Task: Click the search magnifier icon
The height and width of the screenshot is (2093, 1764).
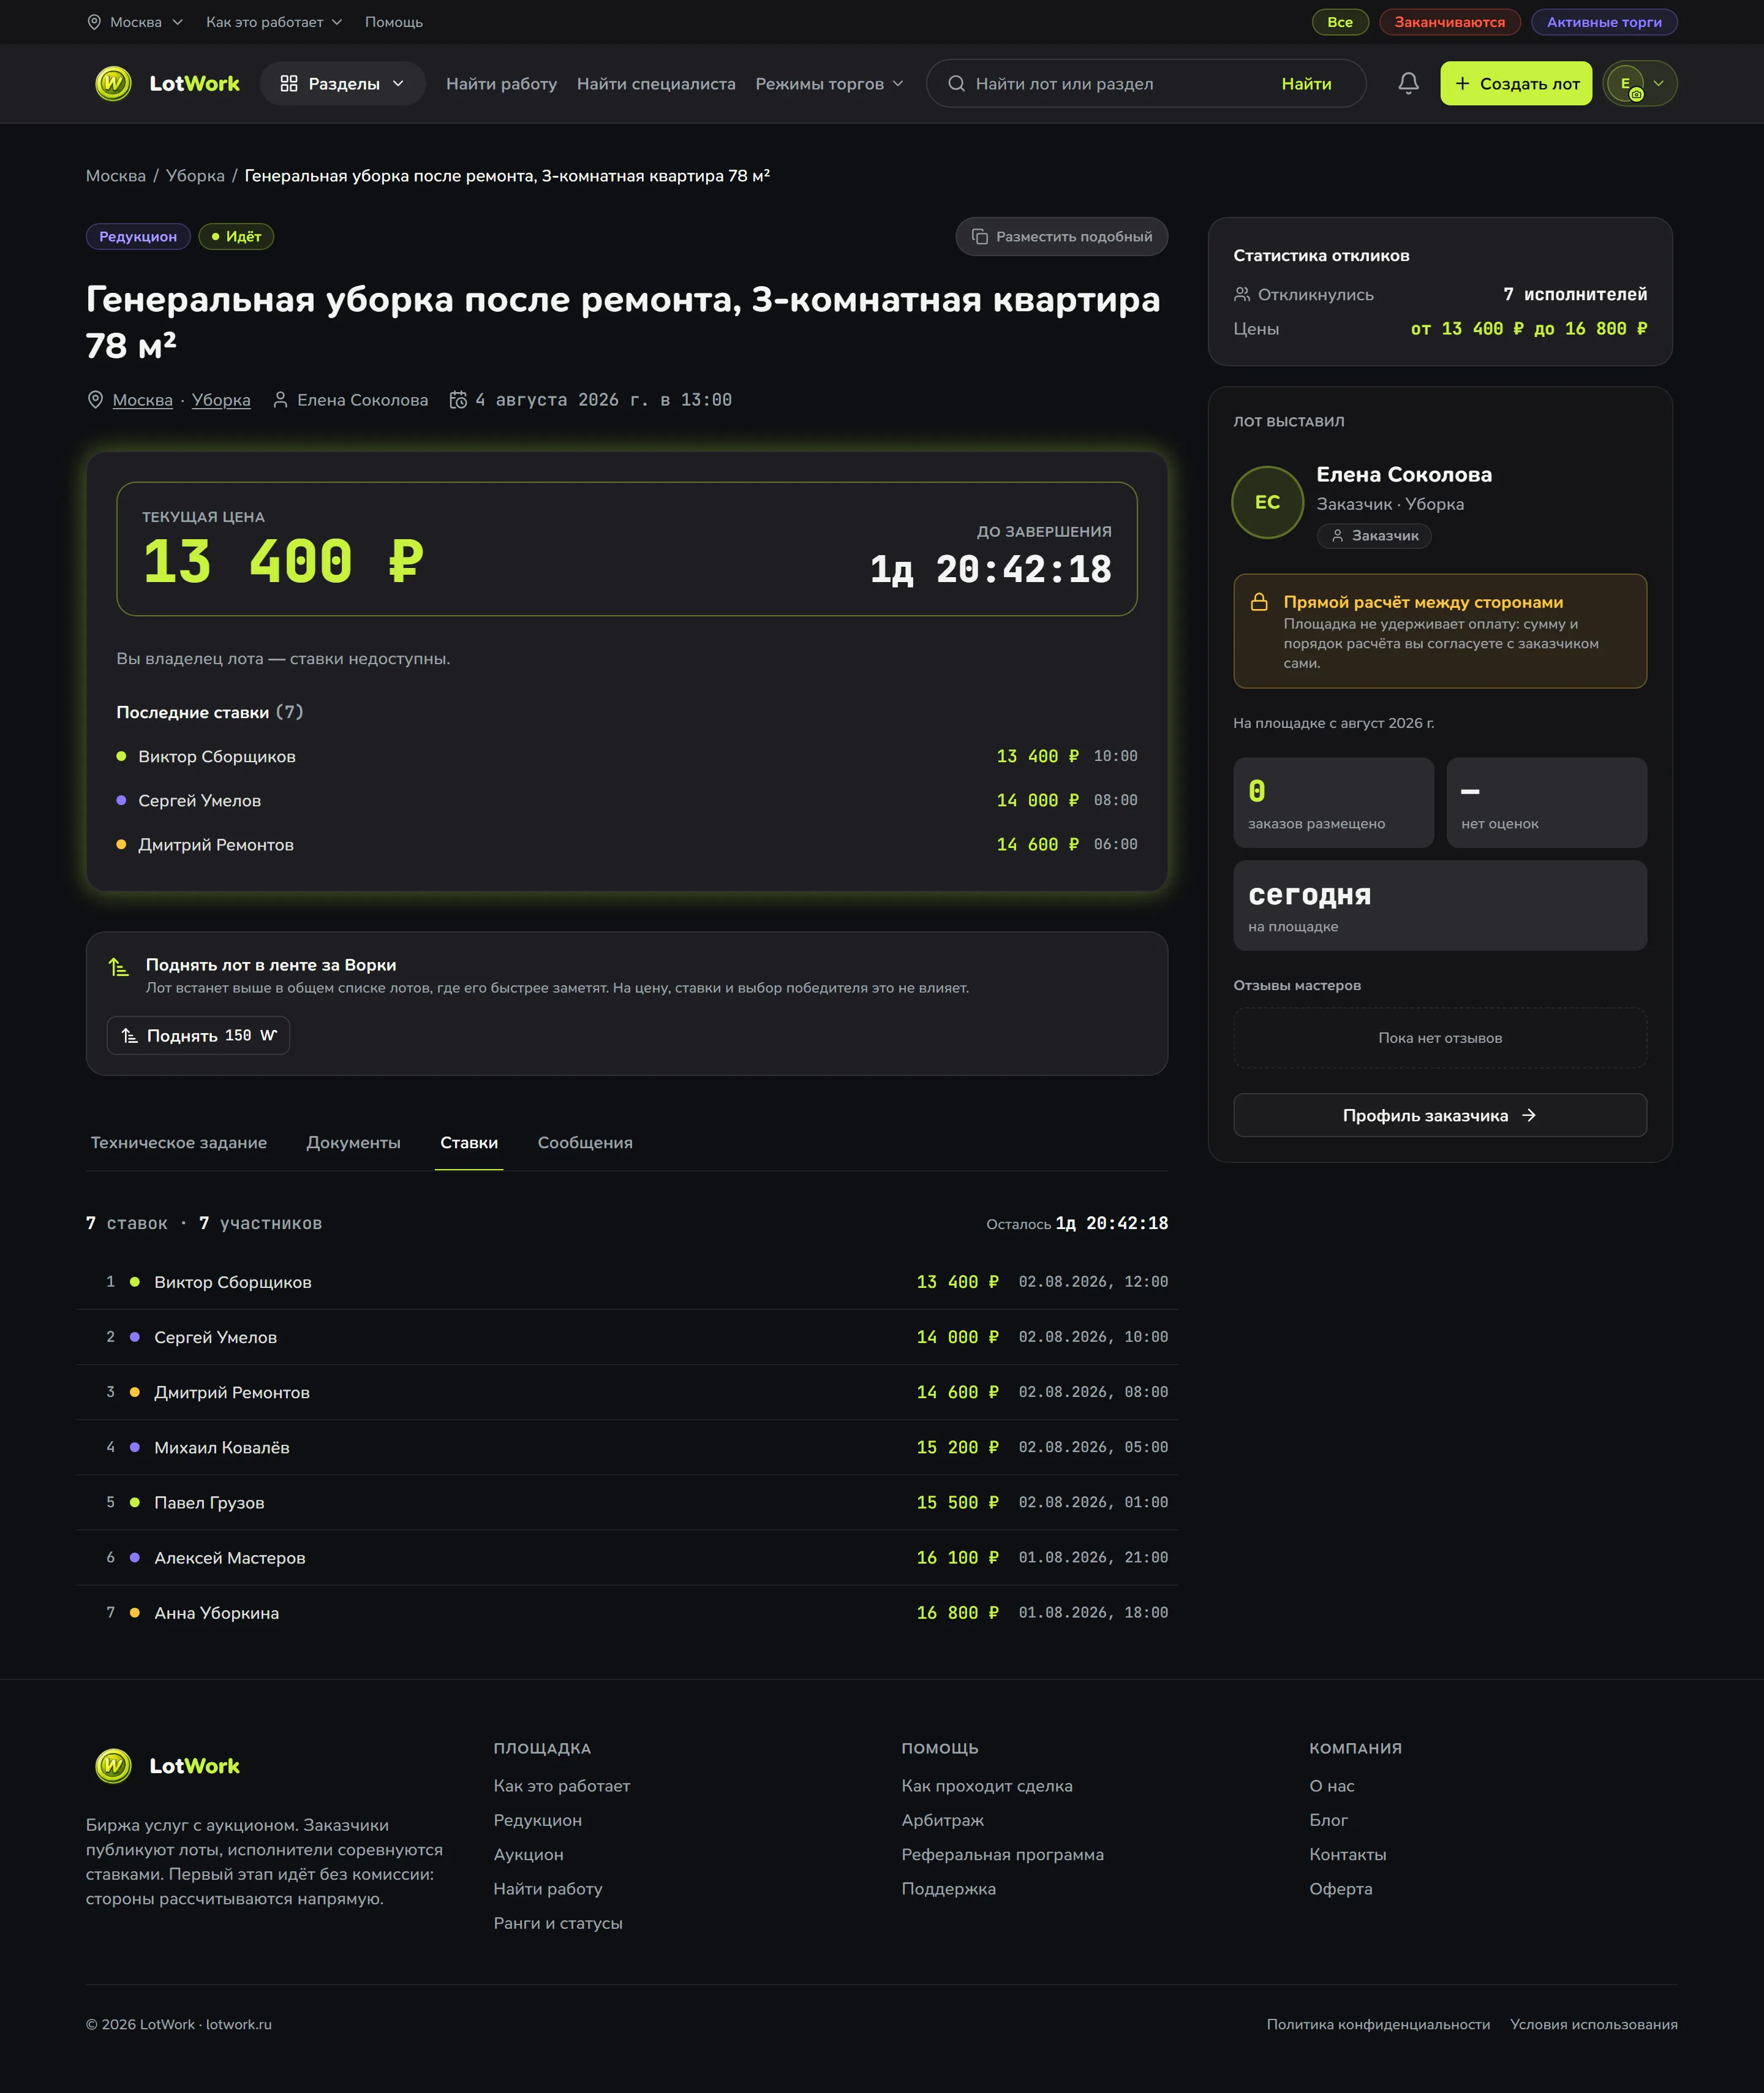Action: [x=956, y=83]
